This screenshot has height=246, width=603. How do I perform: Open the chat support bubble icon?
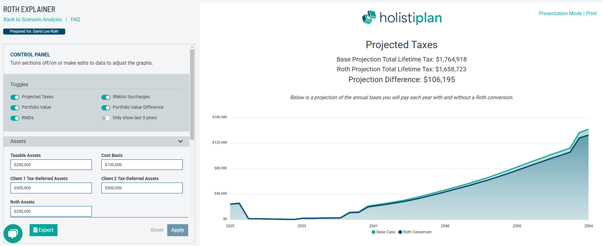tap(13, 234)
